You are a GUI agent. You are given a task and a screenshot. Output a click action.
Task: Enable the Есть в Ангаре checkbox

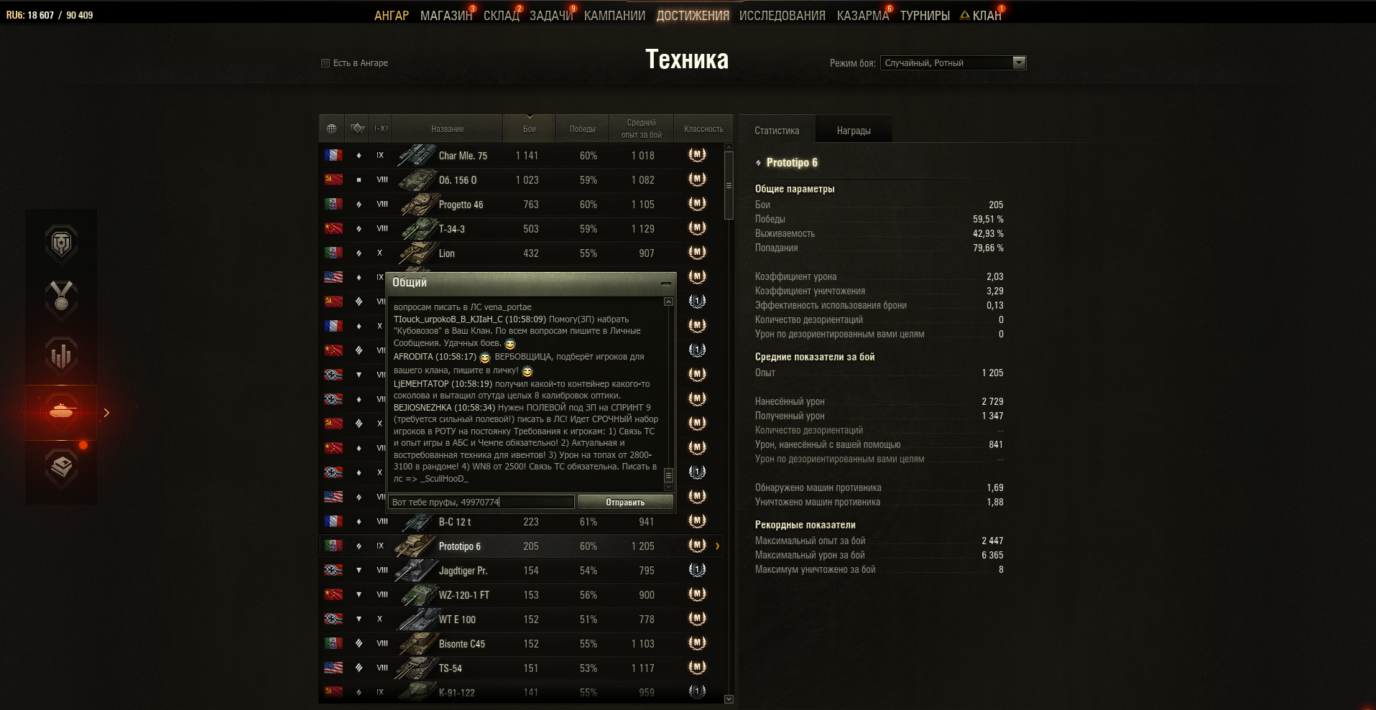325,63
